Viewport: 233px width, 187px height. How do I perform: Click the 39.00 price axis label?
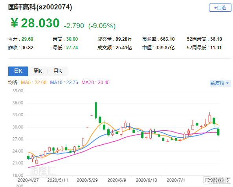point(18,91)
